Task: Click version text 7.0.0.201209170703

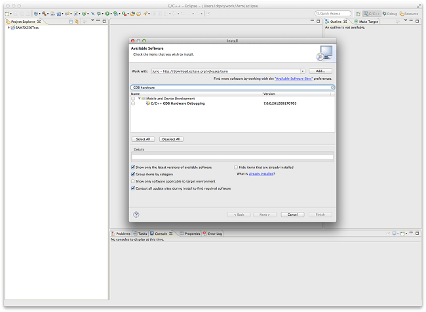Action: click(x=280, y=103)
